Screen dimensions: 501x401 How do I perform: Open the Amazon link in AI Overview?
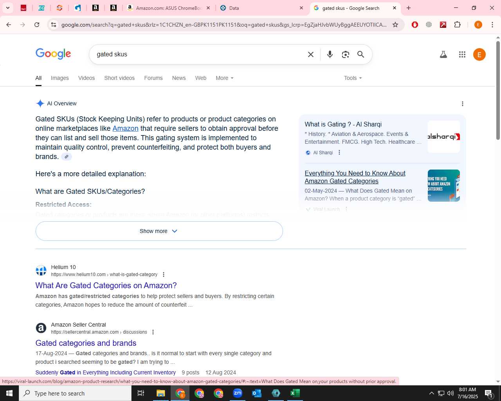click(125, 128)
